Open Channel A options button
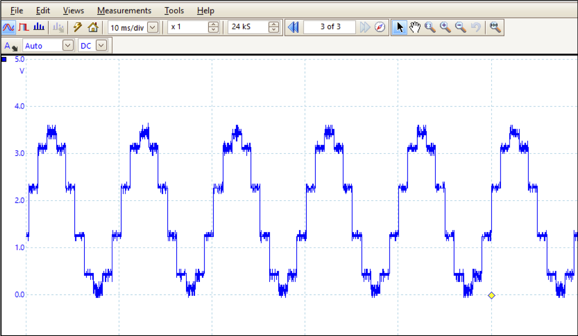Image resolution: width=578 pixels, height=336 pixels. tap(11, 46)
